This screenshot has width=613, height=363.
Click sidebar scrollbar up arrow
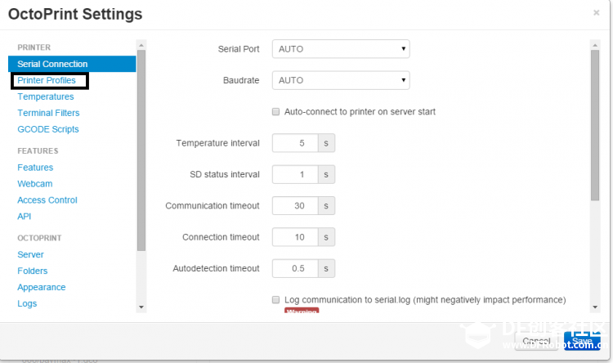click(141, 45)
